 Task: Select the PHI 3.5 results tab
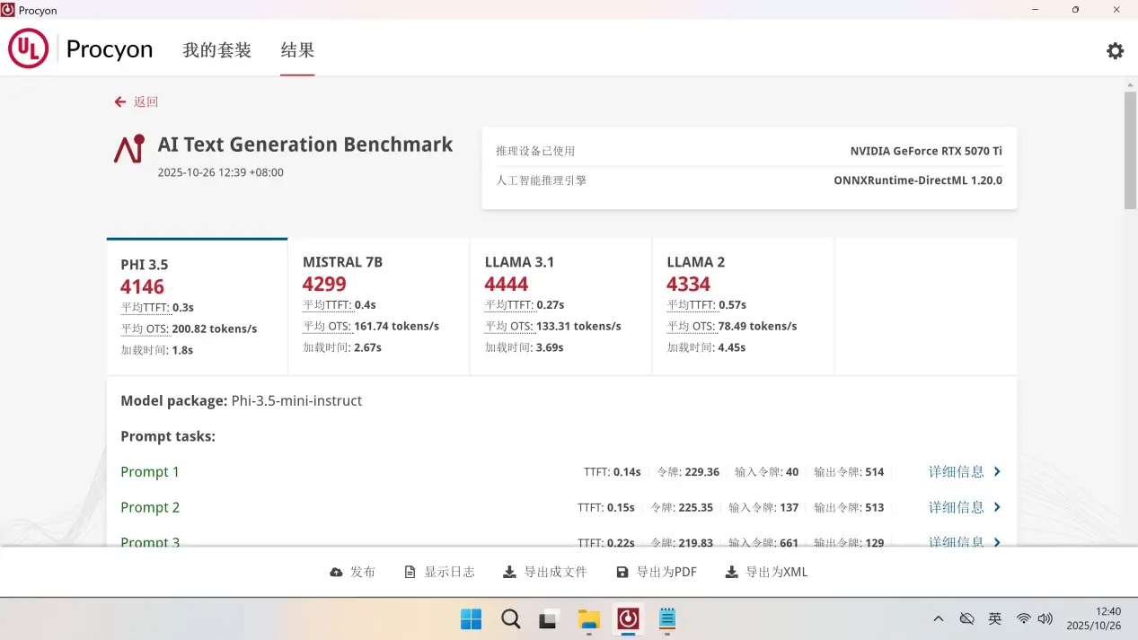(x=197, y=306)
